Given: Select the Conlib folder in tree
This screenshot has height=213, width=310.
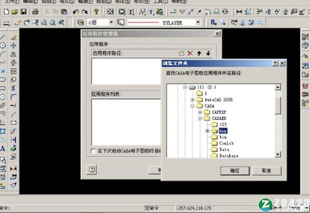Looking at the screenshot, I should tap(227, 143).
